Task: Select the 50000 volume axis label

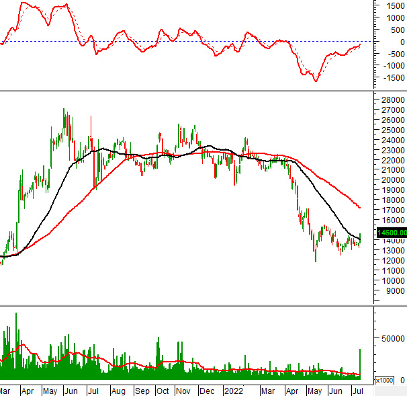Action: pos(390,340)
